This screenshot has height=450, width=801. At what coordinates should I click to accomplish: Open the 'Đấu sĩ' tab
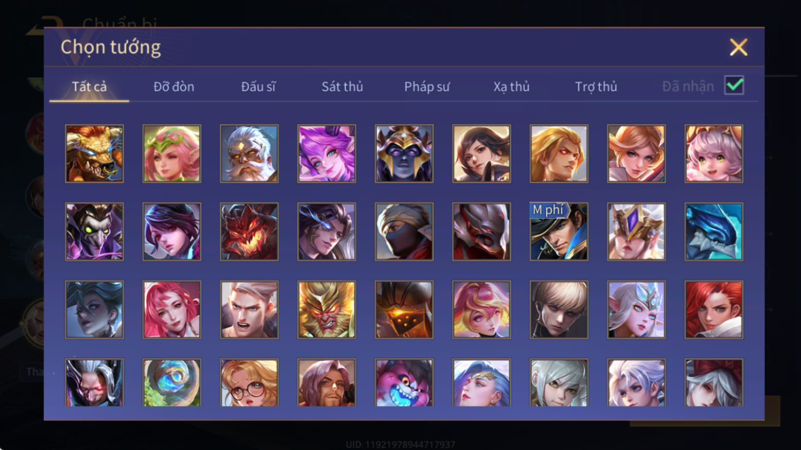(258, 86)
